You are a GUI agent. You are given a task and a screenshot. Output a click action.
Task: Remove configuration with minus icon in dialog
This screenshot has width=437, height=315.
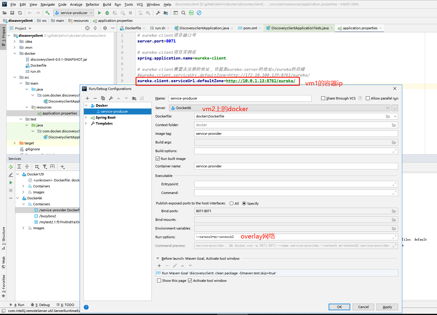point(95,98)
